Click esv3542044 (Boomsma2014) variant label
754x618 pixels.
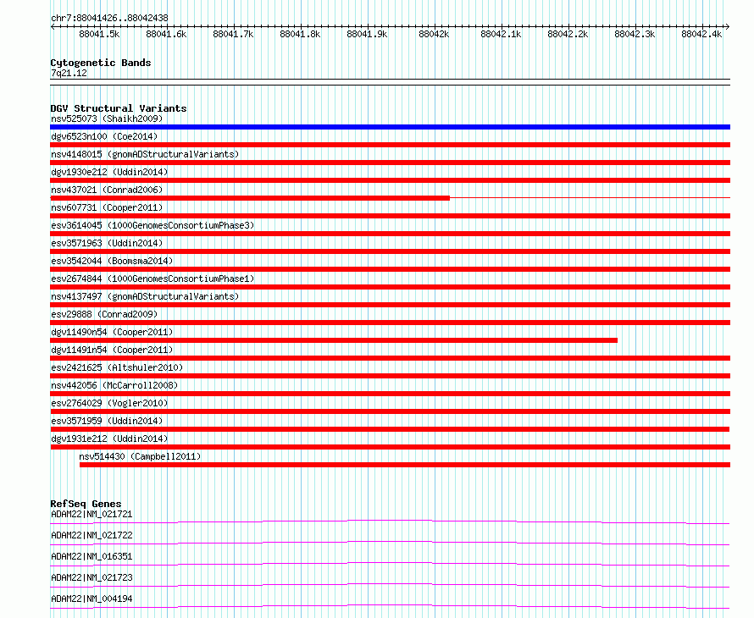[x=112, y=261]
